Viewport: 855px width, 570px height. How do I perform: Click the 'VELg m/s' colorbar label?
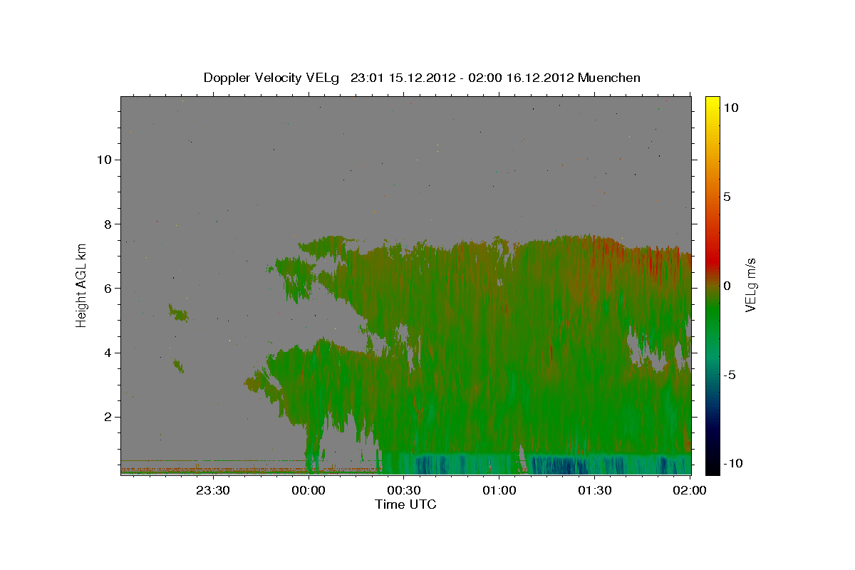[x=750, y=285]
